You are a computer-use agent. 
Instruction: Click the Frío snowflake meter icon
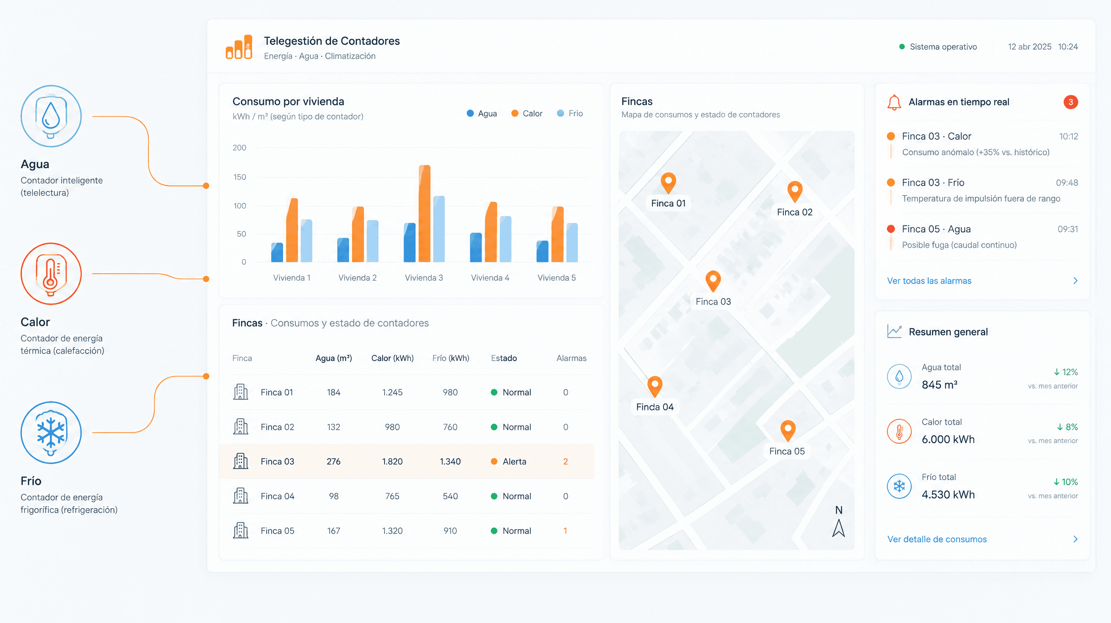pyautogui.click(x=51, y=432)
